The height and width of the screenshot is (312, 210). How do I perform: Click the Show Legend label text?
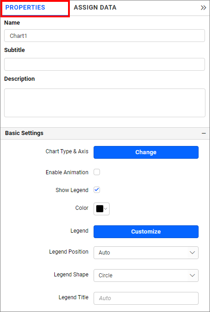(x=72, y=190)
